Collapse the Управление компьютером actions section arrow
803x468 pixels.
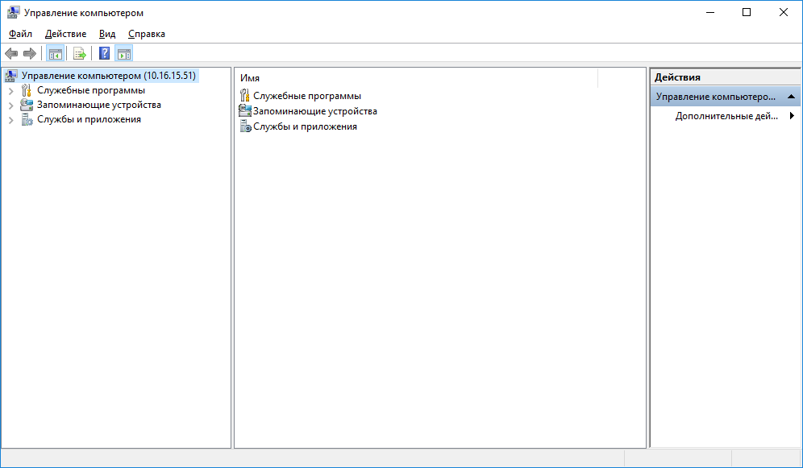click(791, 97)
